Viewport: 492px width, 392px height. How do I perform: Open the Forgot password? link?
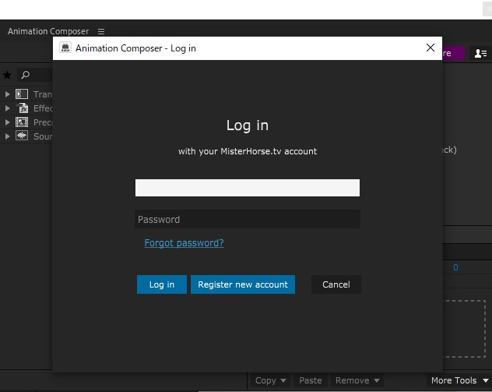pos(184,243)
